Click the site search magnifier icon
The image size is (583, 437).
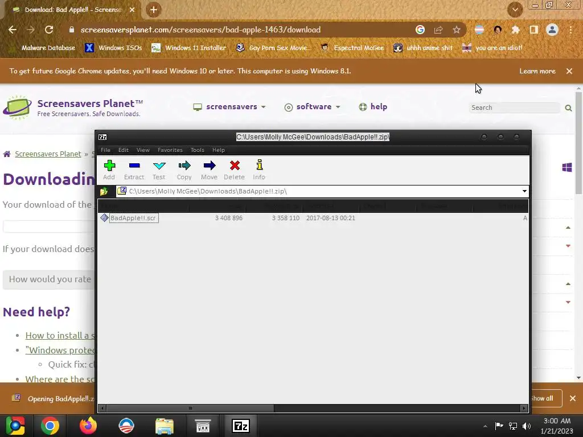tap(568, 108)
